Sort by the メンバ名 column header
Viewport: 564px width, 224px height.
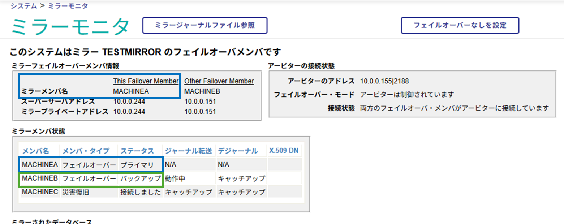click(x=36, y=151)
